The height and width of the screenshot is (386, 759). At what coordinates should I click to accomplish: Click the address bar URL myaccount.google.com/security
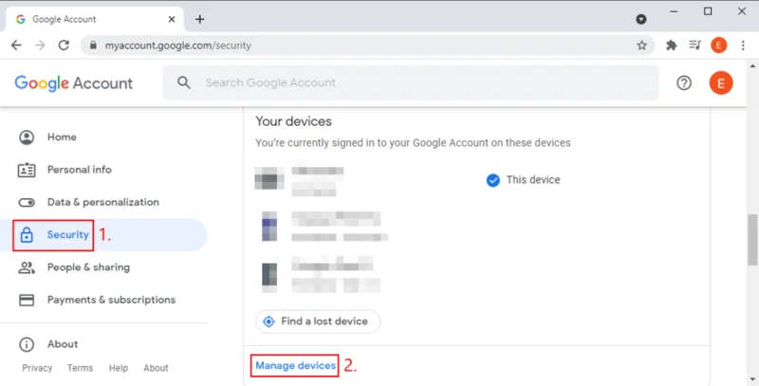tap(178, 46)
